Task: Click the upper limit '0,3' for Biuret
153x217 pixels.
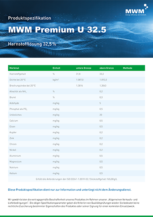Action: (101, 97)
